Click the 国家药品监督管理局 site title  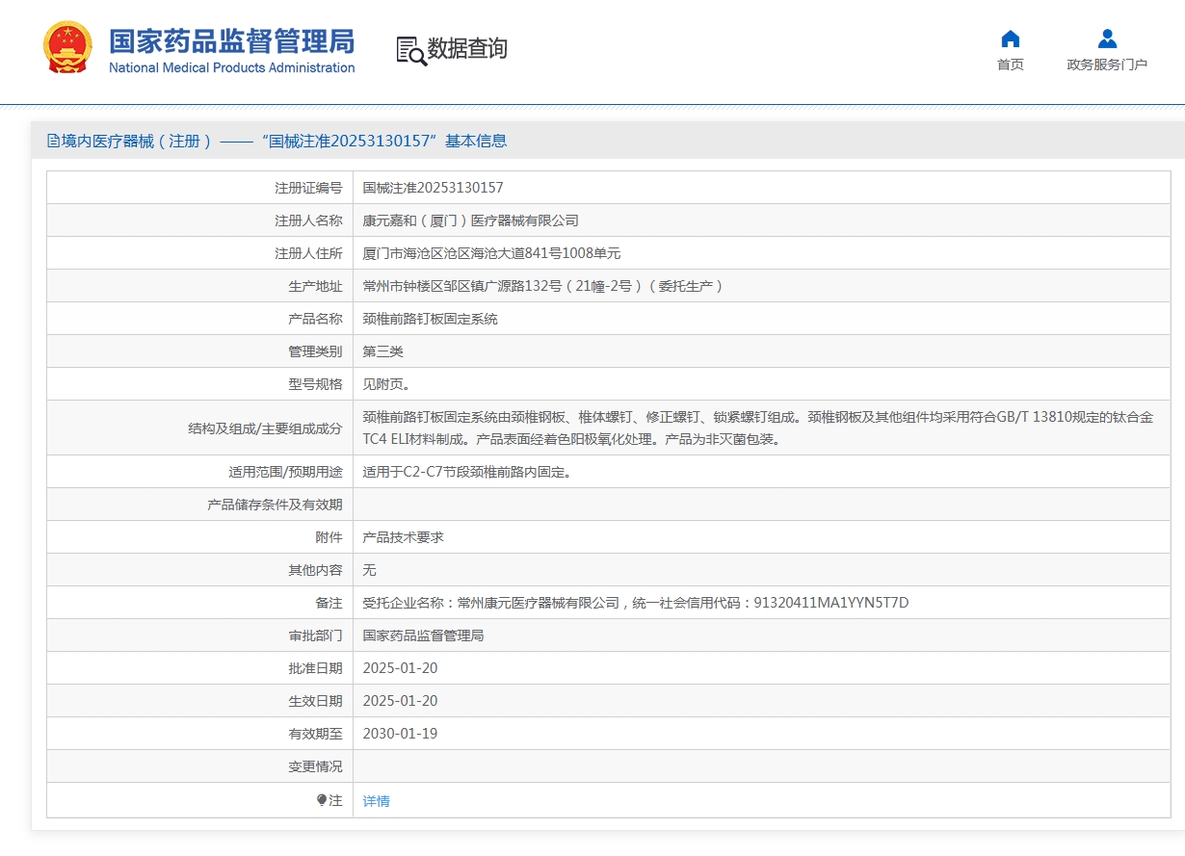pyautogui.click(x=231, y=41)
